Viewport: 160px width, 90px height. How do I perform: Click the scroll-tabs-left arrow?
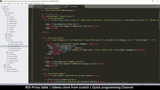[30, 6]
